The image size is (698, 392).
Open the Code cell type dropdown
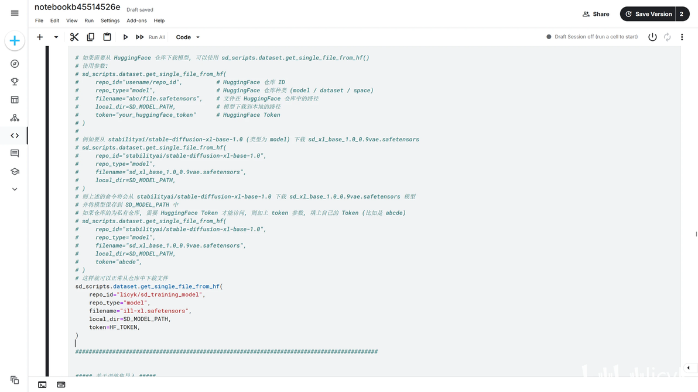click(x=188, y=37)
